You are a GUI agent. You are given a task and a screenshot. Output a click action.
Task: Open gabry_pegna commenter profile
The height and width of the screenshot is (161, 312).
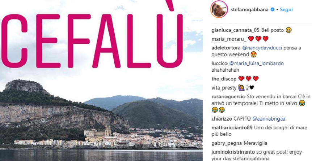pyautogui.click(x=227, y=143)
